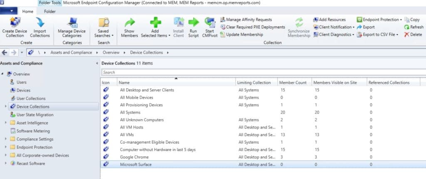426x179 pixels.
Task: Click the Run Script icon
Action: 193,22
